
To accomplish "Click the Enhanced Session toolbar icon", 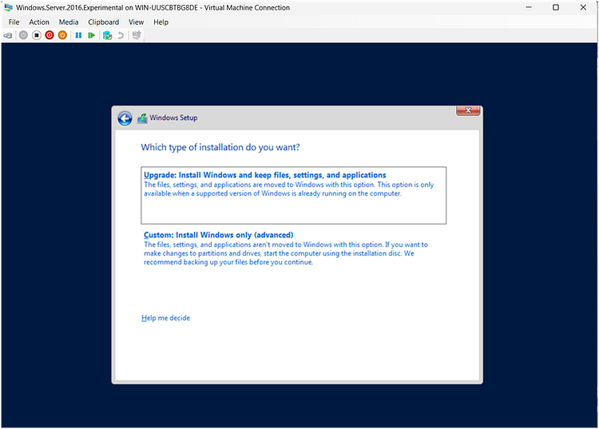I will tap(137, 35).
